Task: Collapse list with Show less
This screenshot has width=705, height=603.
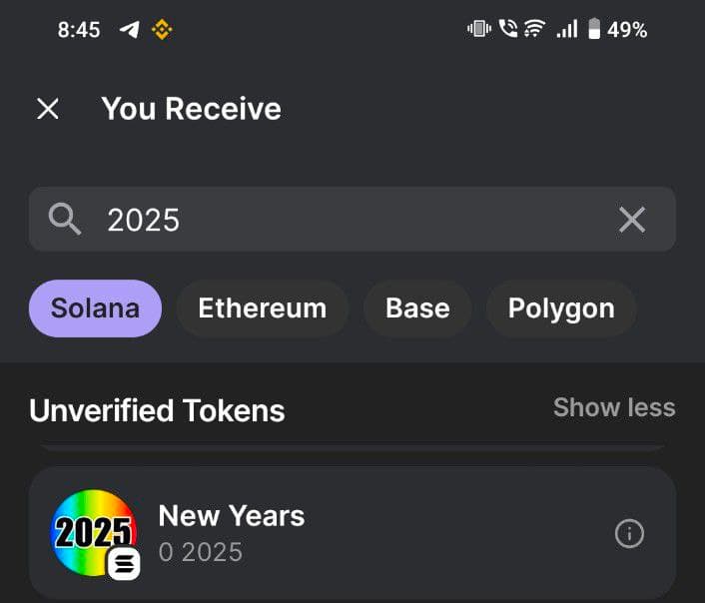Action: coord(614,408)
